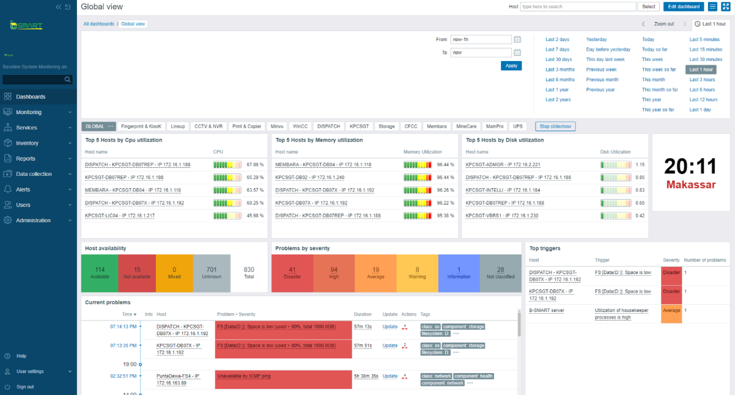
Task: Switch to the CCTV & NVR tab
Action: (209, 126)
